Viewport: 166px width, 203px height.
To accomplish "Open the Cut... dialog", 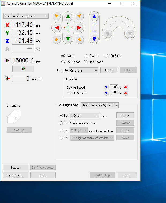I will click(x=43, y=175).
